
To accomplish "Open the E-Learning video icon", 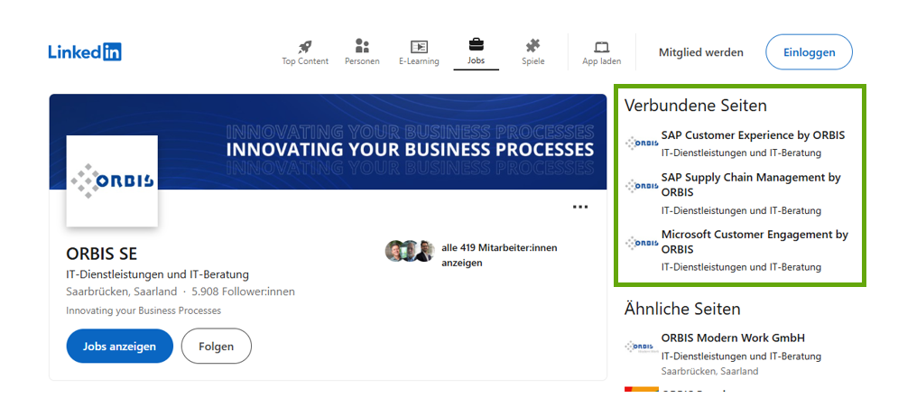I will (x=420, y=47).
